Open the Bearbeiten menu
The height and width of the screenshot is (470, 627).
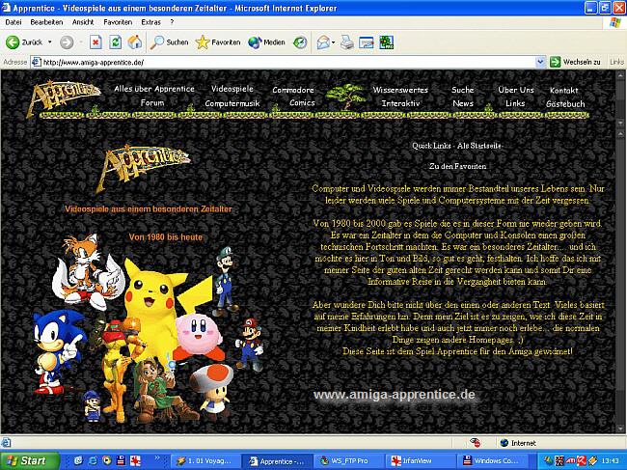[x=46, y=22]
